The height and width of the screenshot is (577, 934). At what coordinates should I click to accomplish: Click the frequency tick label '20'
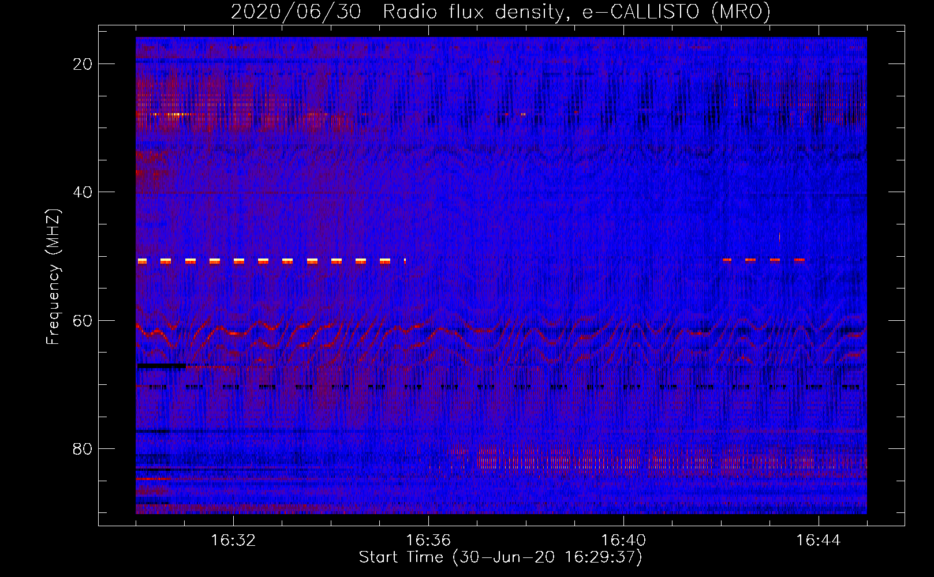click(x=83, y=64)
